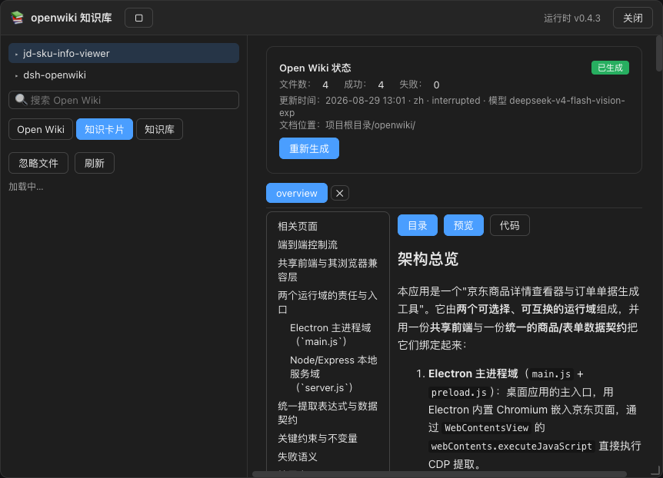The image size is (663, 478).
Task: Toggle the 预览 preview mode
Action: [x=464, y=225]
